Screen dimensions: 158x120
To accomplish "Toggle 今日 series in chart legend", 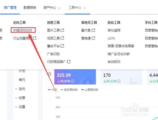I will (52, 90).
